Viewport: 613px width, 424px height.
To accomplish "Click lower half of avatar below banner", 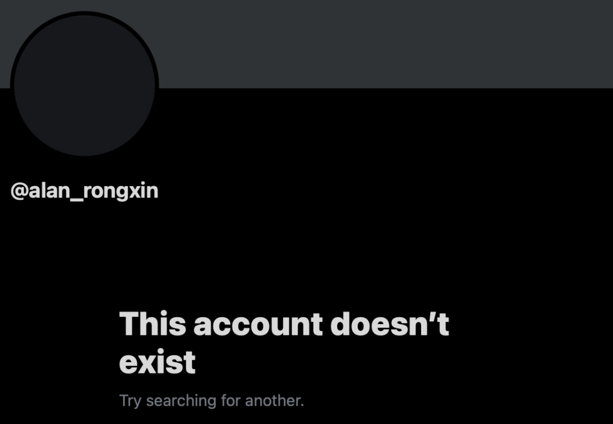I will [85, 121].
